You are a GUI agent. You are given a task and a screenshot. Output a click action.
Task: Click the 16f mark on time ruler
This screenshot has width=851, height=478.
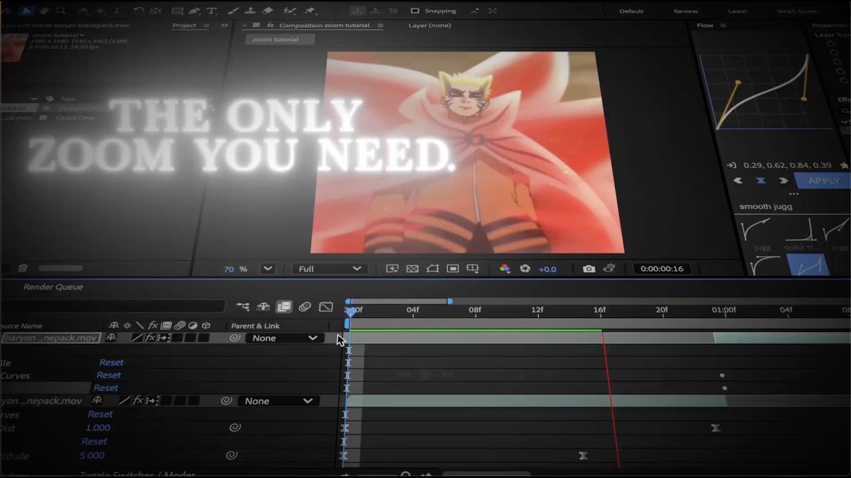[599, 310]
